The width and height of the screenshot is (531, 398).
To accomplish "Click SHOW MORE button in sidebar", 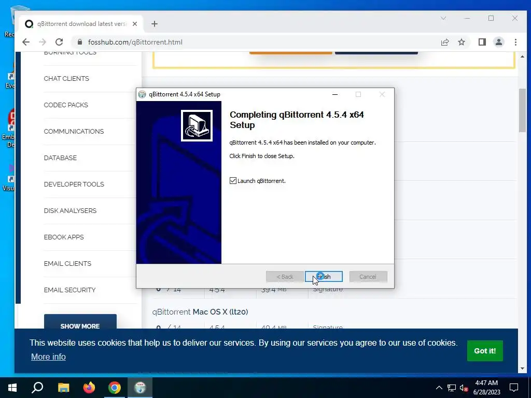I will [80, 321].
